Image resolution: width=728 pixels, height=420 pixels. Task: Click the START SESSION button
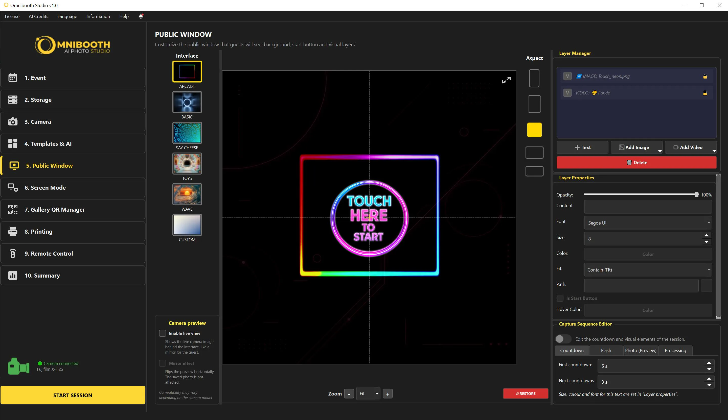coord(73,395)
